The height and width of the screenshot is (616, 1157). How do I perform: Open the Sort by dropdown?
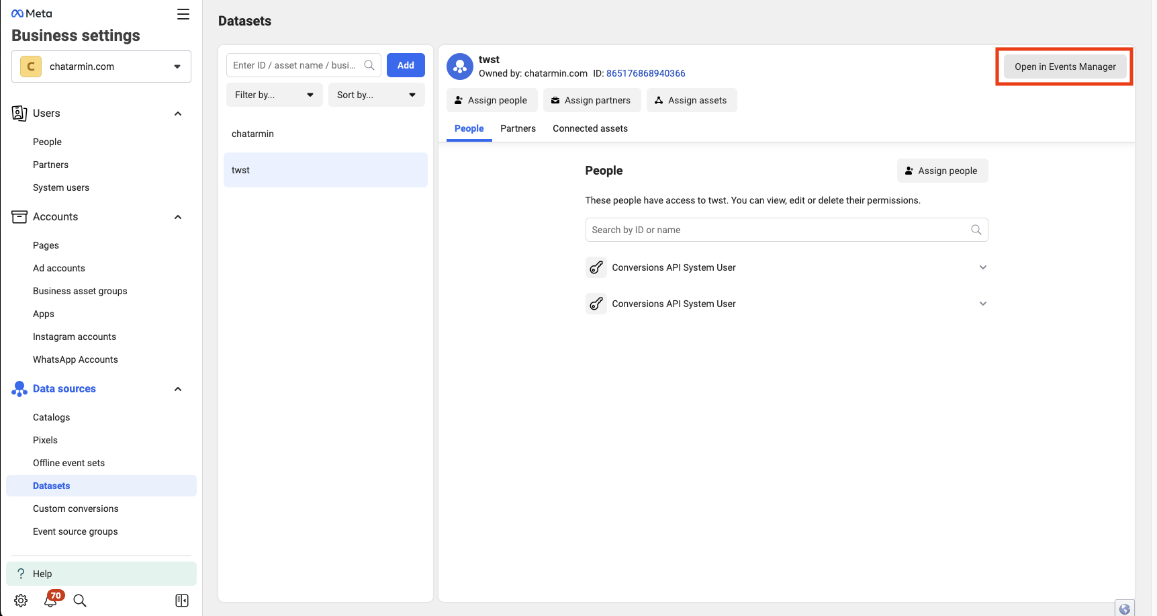pos(376,95)
